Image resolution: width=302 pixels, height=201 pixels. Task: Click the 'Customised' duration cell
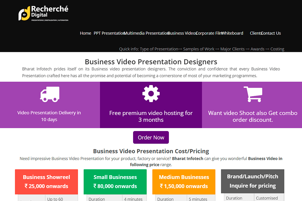pyautogui.click(x=269, y=197)
